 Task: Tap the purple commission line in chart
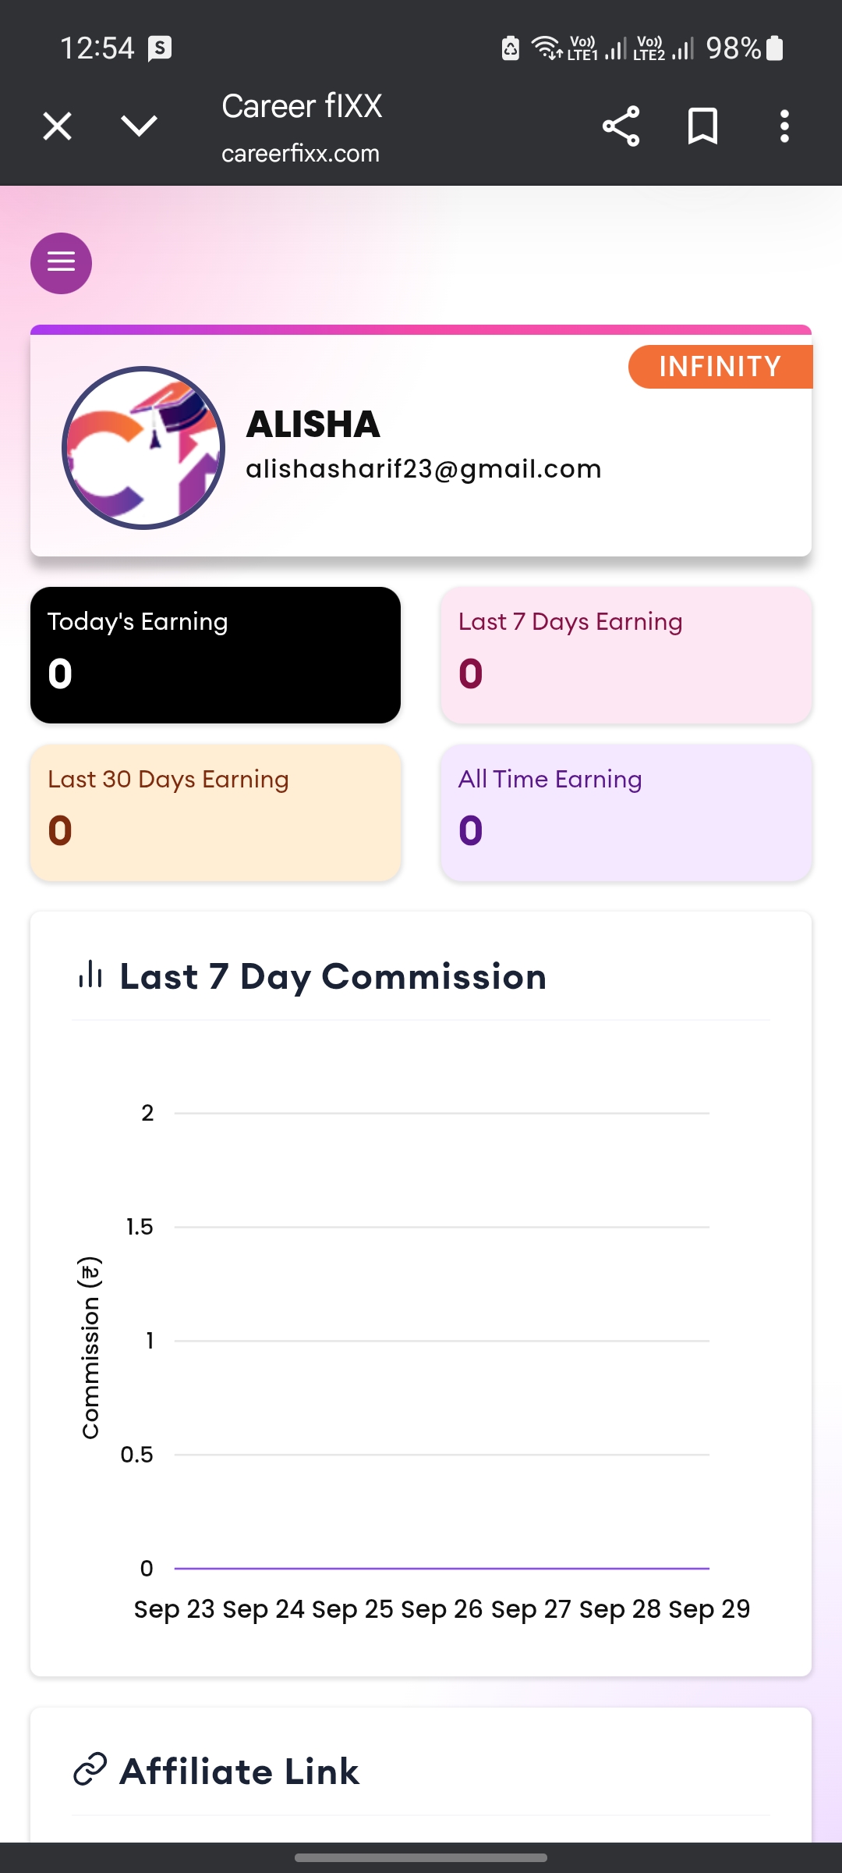click(442, 1568)
